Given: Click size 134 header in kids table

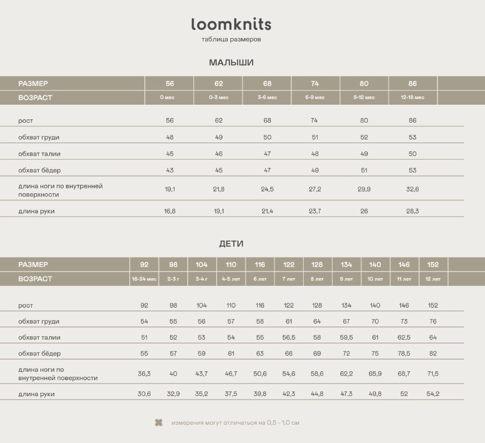Looking at the screenshot, I should [346, 265].
